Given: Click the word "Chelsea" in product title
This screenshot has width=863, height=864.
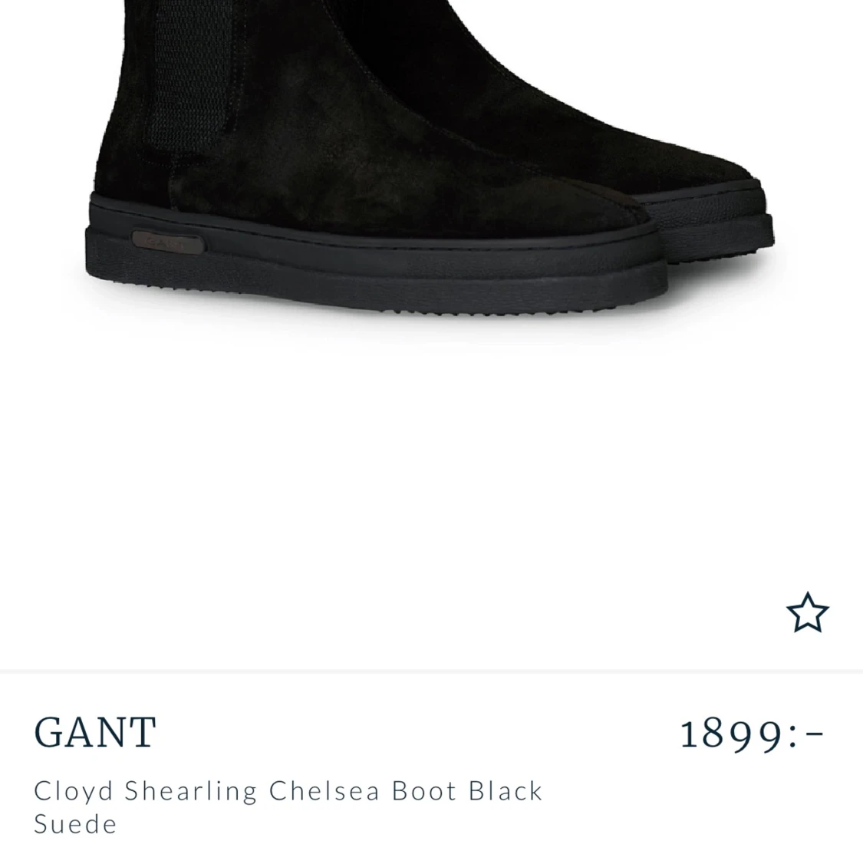Looking at the screenshot, I should click(x=324, y=790).
